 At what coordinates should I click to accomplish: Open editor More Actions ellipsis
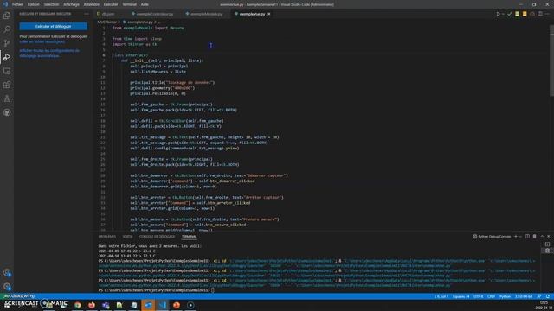547,14
